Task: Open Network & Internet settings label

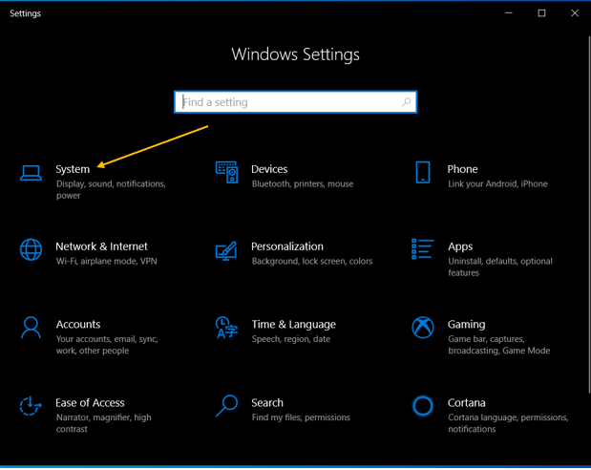Action: click(101, 246)
